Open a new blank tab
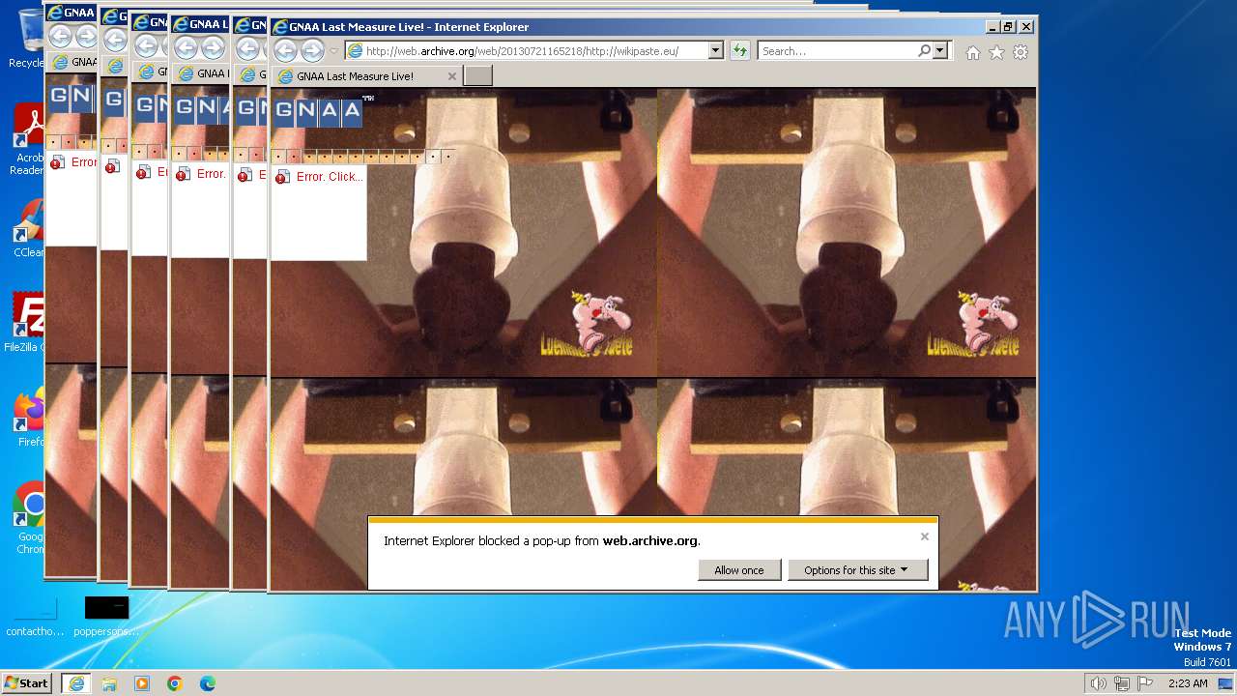The image size is (1237, 696). (478, 75)
